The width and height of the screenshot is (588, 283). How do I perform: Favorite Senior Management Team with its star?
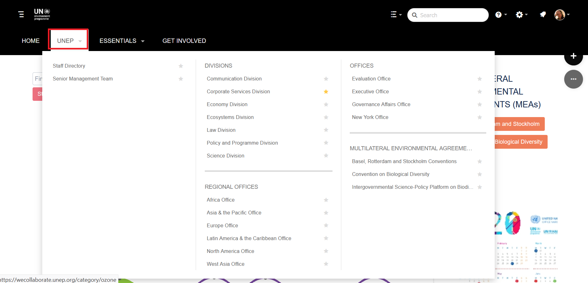click(181, 79)
